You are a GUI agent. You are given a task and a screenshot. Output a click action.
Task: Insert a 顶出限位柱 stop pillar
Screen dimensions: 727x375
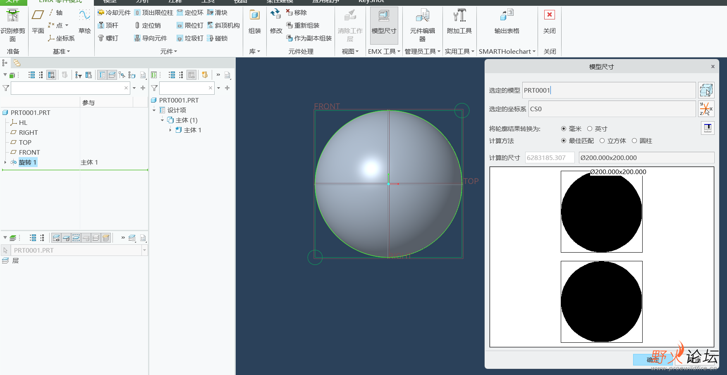coord(154,12)
